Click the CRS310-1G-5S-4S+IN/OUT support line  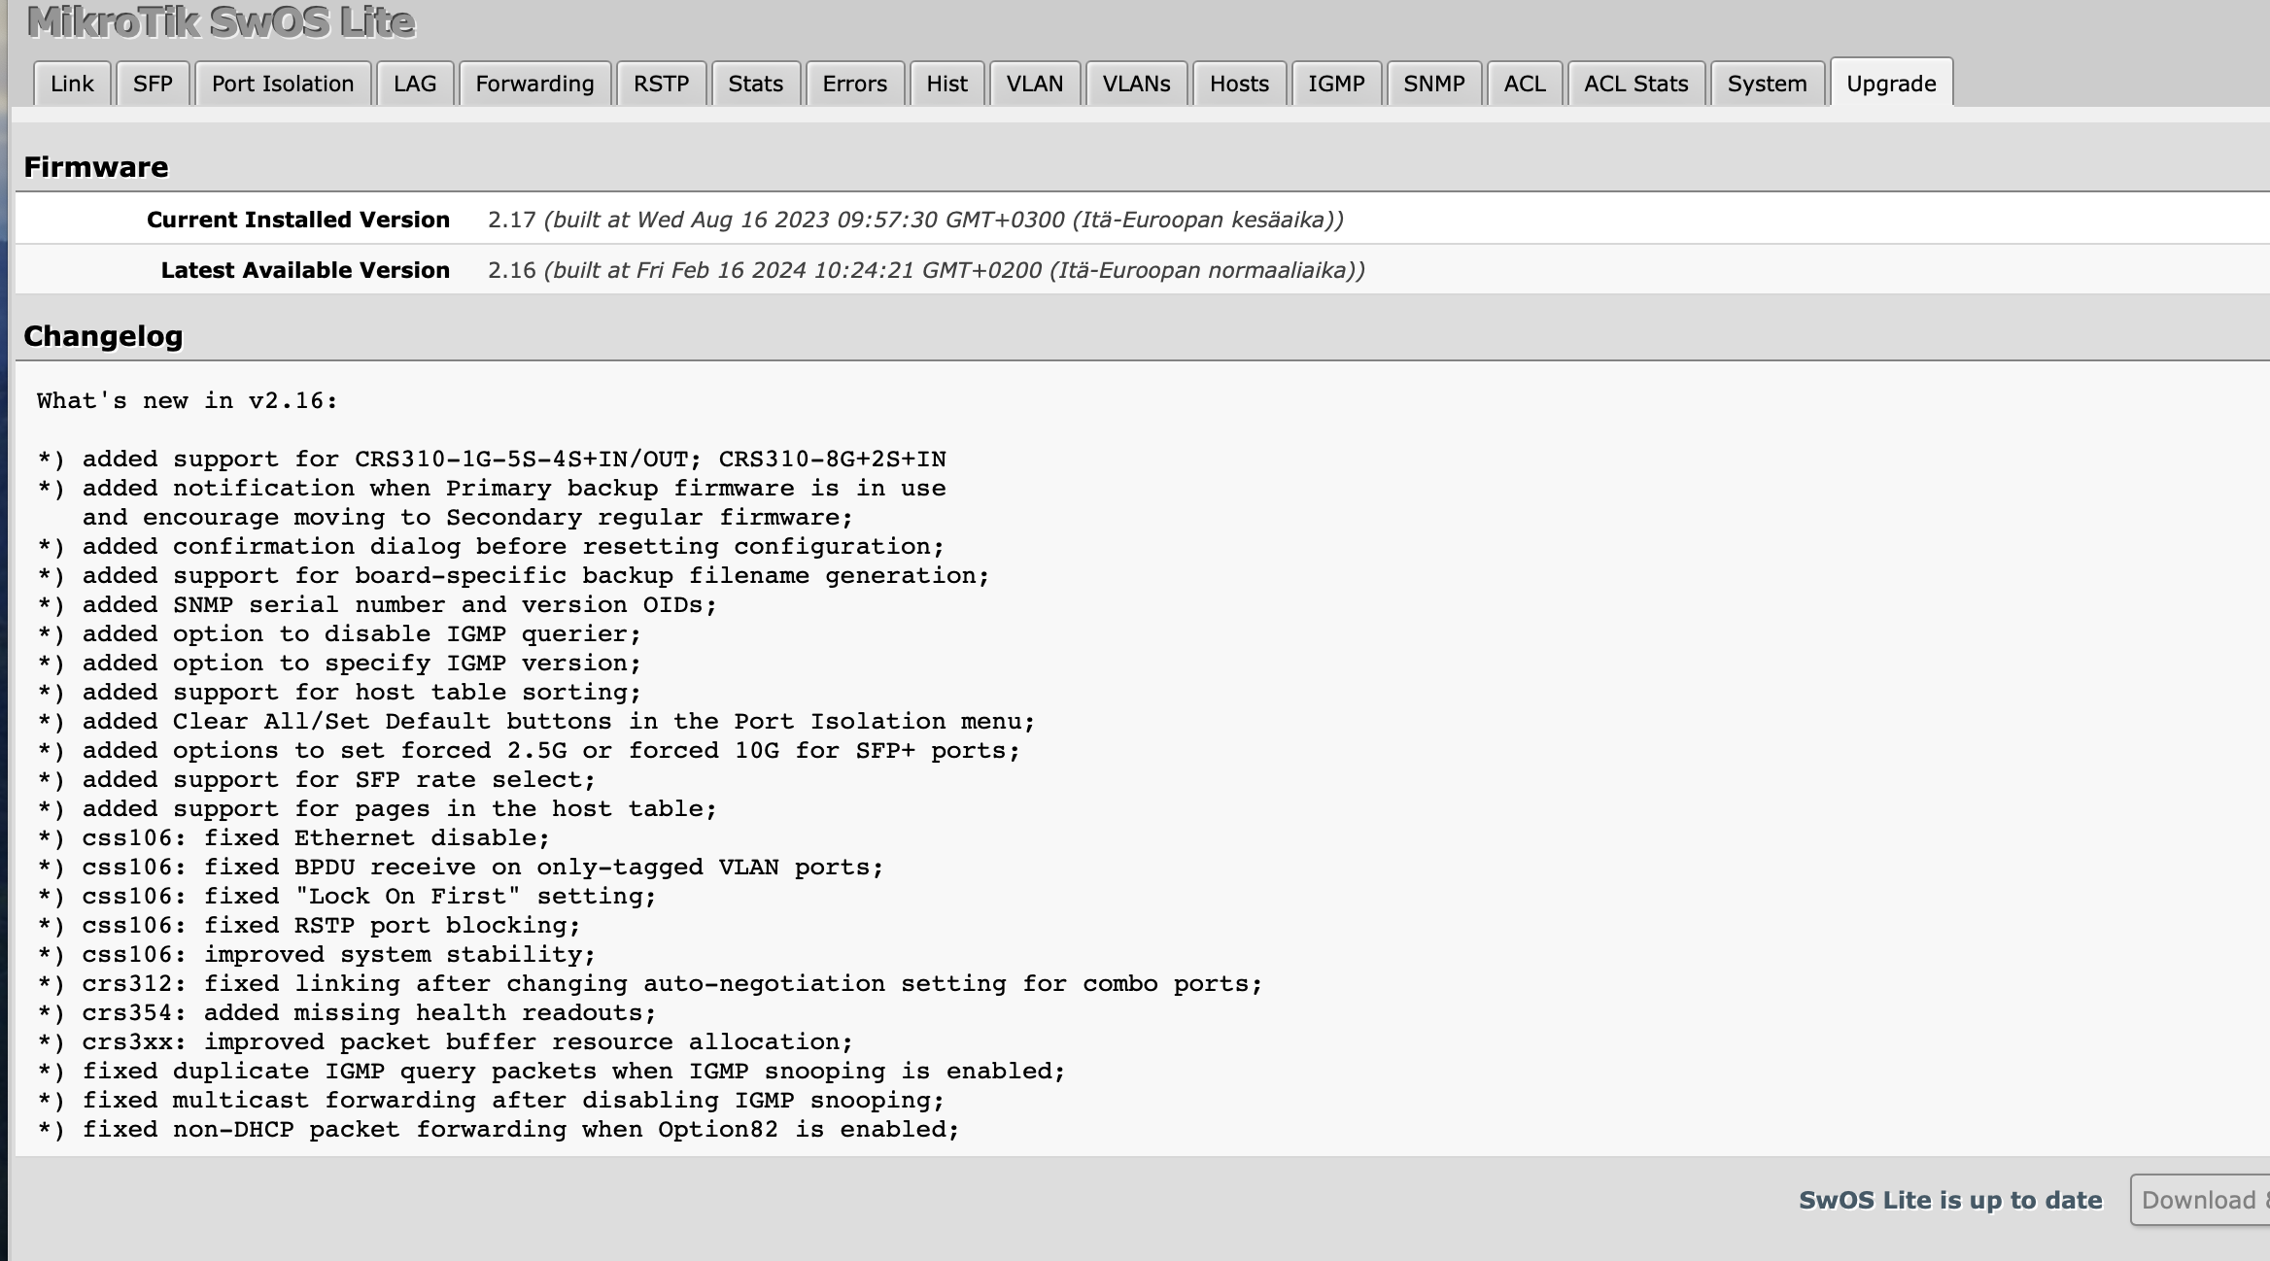pos(492,459)
